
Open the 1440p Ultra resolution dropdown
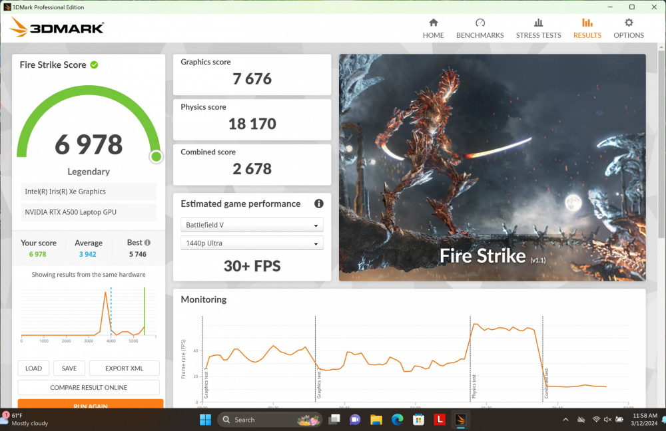252,243
